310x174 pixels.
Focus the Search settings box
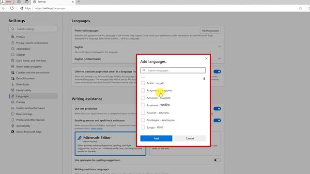[x=33, y=29]
